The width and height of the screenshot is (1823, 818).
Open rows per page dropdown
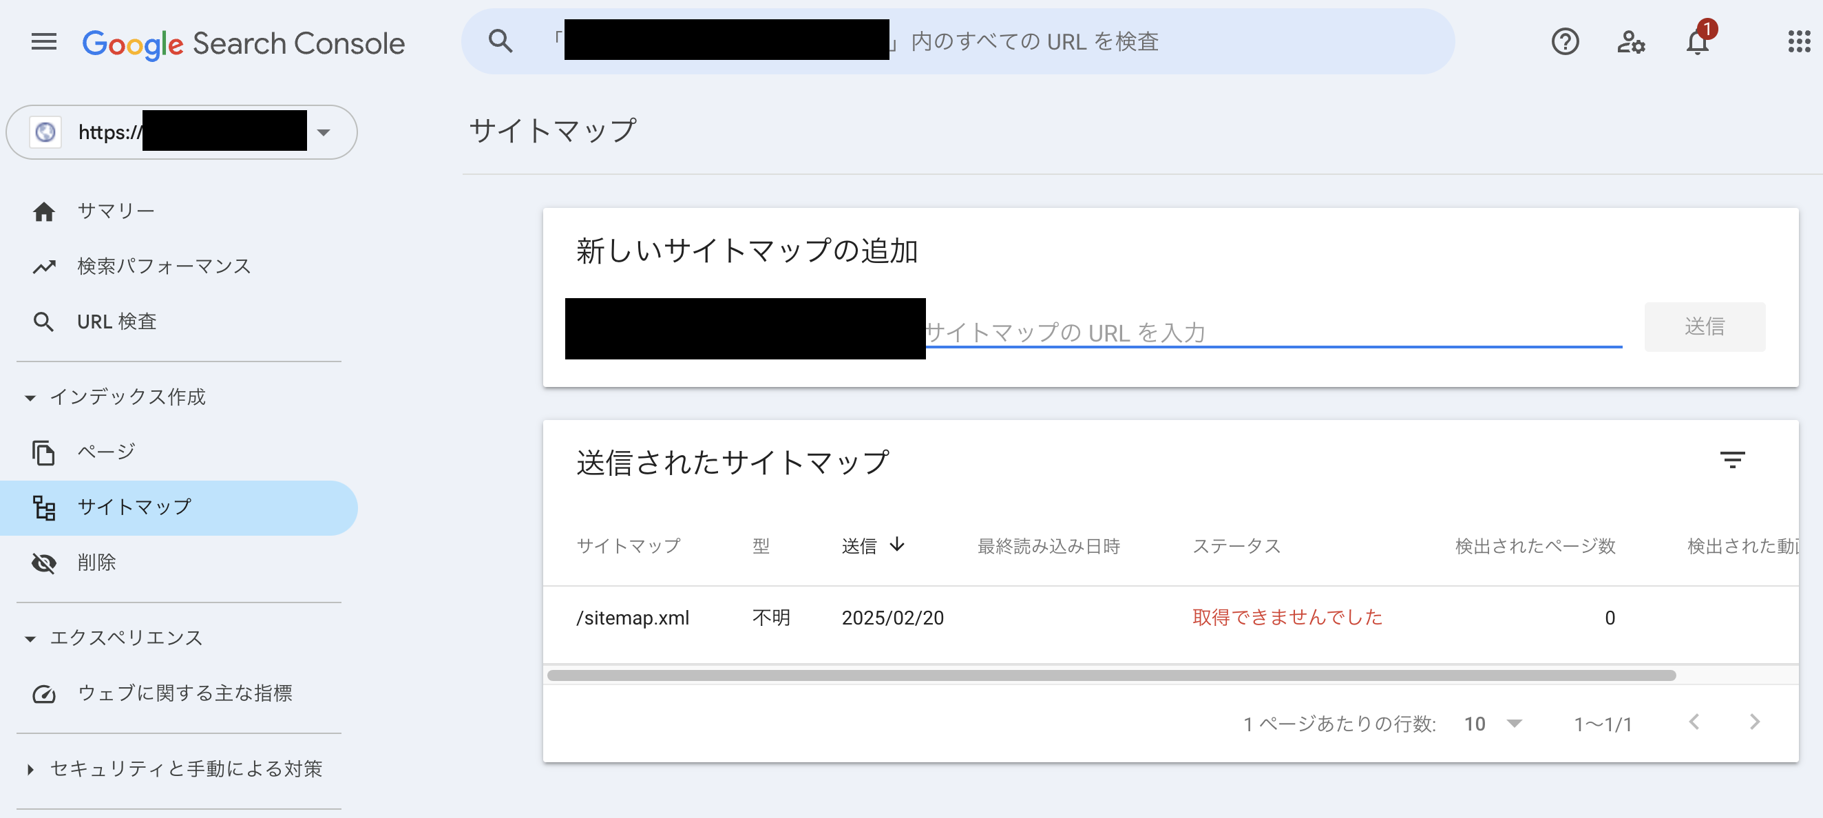1493,724
